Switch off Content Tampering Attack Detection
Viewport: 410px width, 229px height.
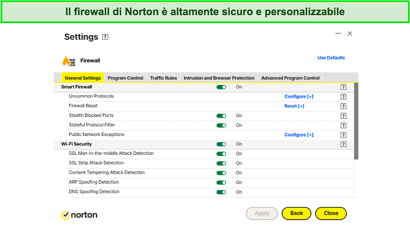(x=221, y=173)
